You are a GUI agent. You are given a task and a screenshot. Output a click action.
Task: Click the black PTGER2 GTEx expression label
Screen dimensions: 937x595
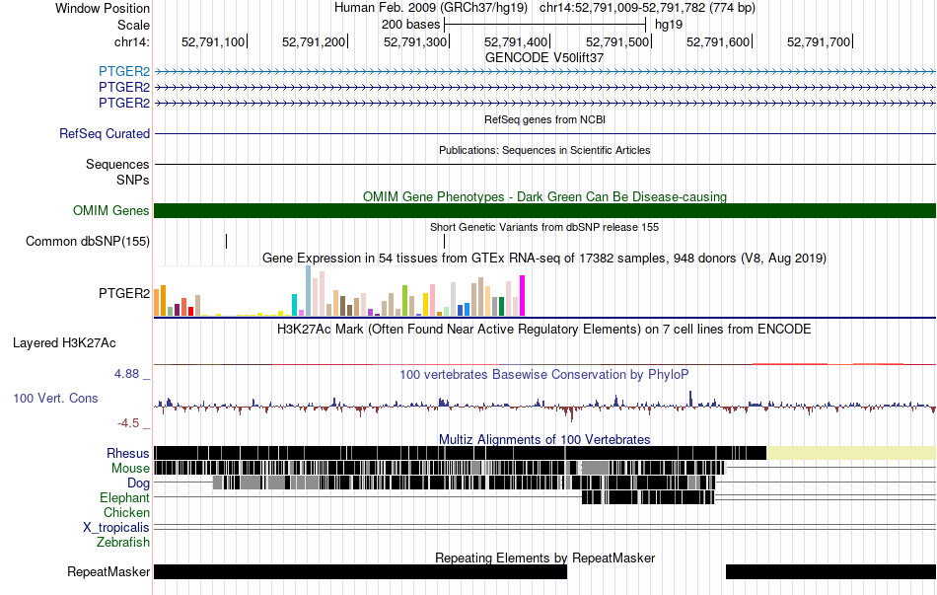(x=124, y=293)
